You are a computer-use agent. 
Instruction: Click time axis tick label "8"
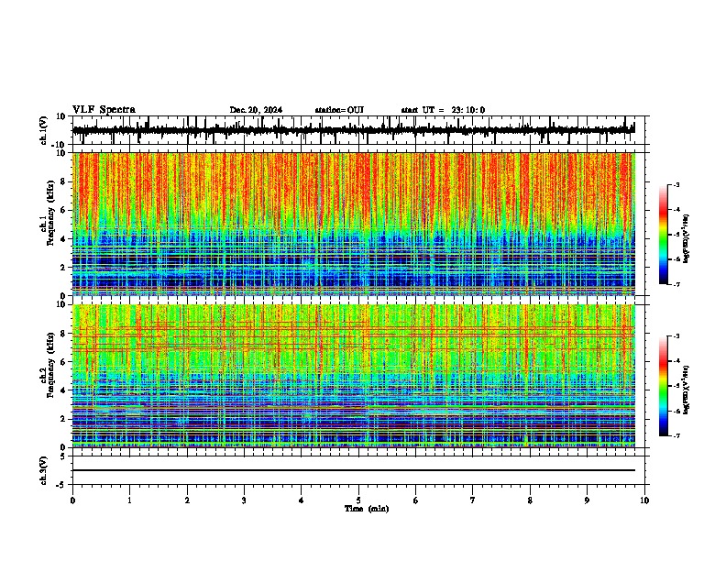pos(530,500)
